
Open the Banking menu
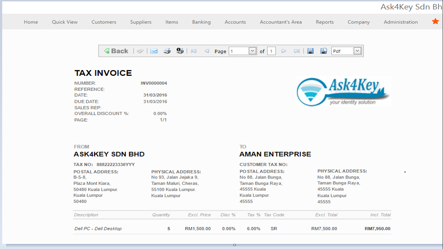click(x=201, y=22)
